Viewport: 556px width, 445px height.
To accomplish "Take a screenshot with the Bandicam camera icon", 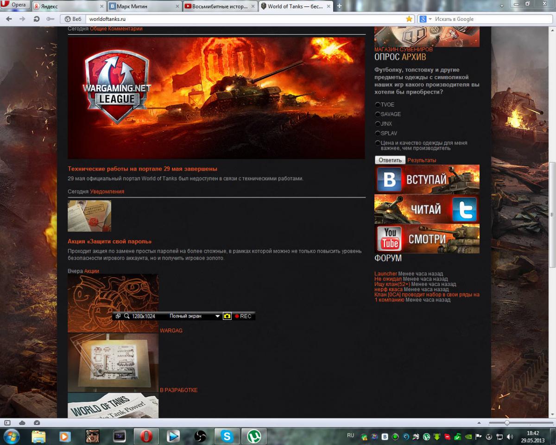I will 227,316.
